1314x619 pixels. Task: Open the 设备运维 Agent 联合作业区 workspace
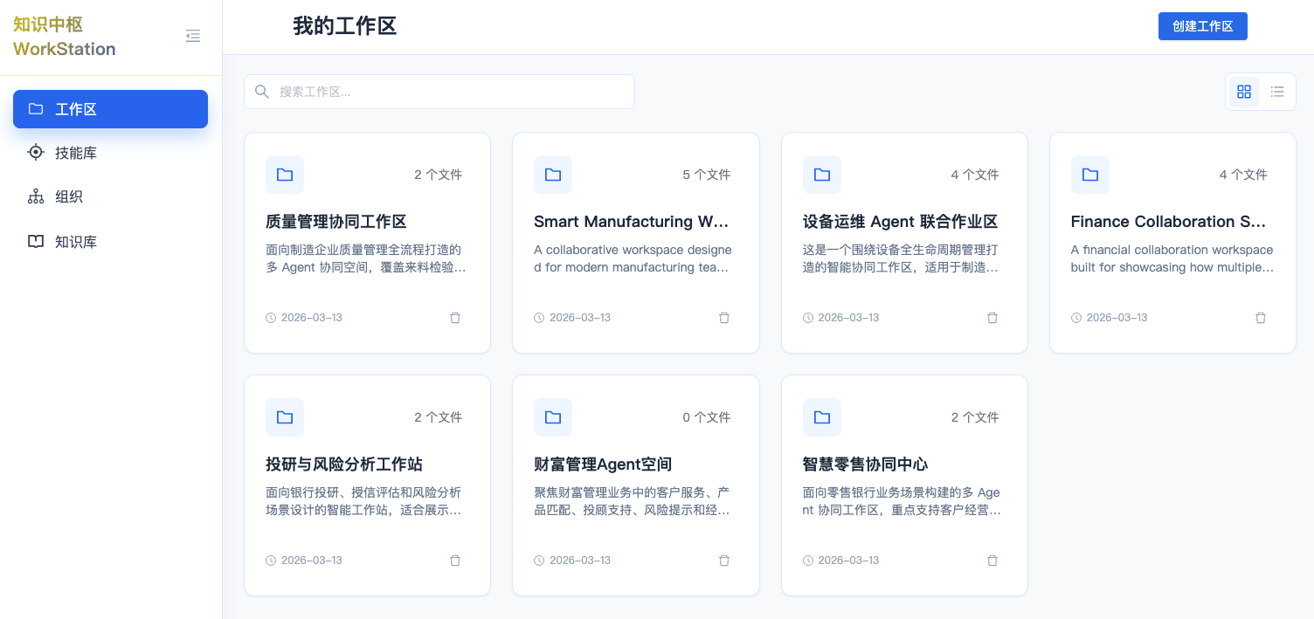point(900,222)
